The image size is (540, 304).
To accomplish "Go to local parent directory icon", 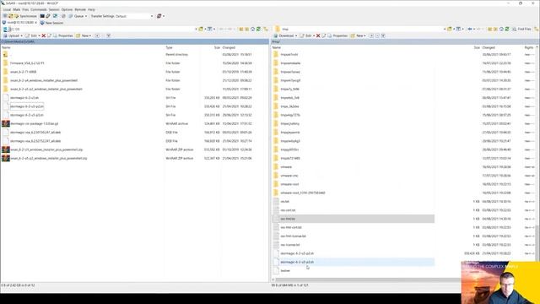I will click(241, 29).
